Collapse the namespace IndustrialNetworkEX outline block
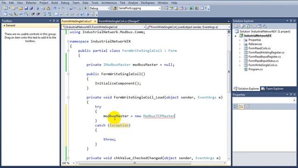The image size is (298, 168). (68, 42)
